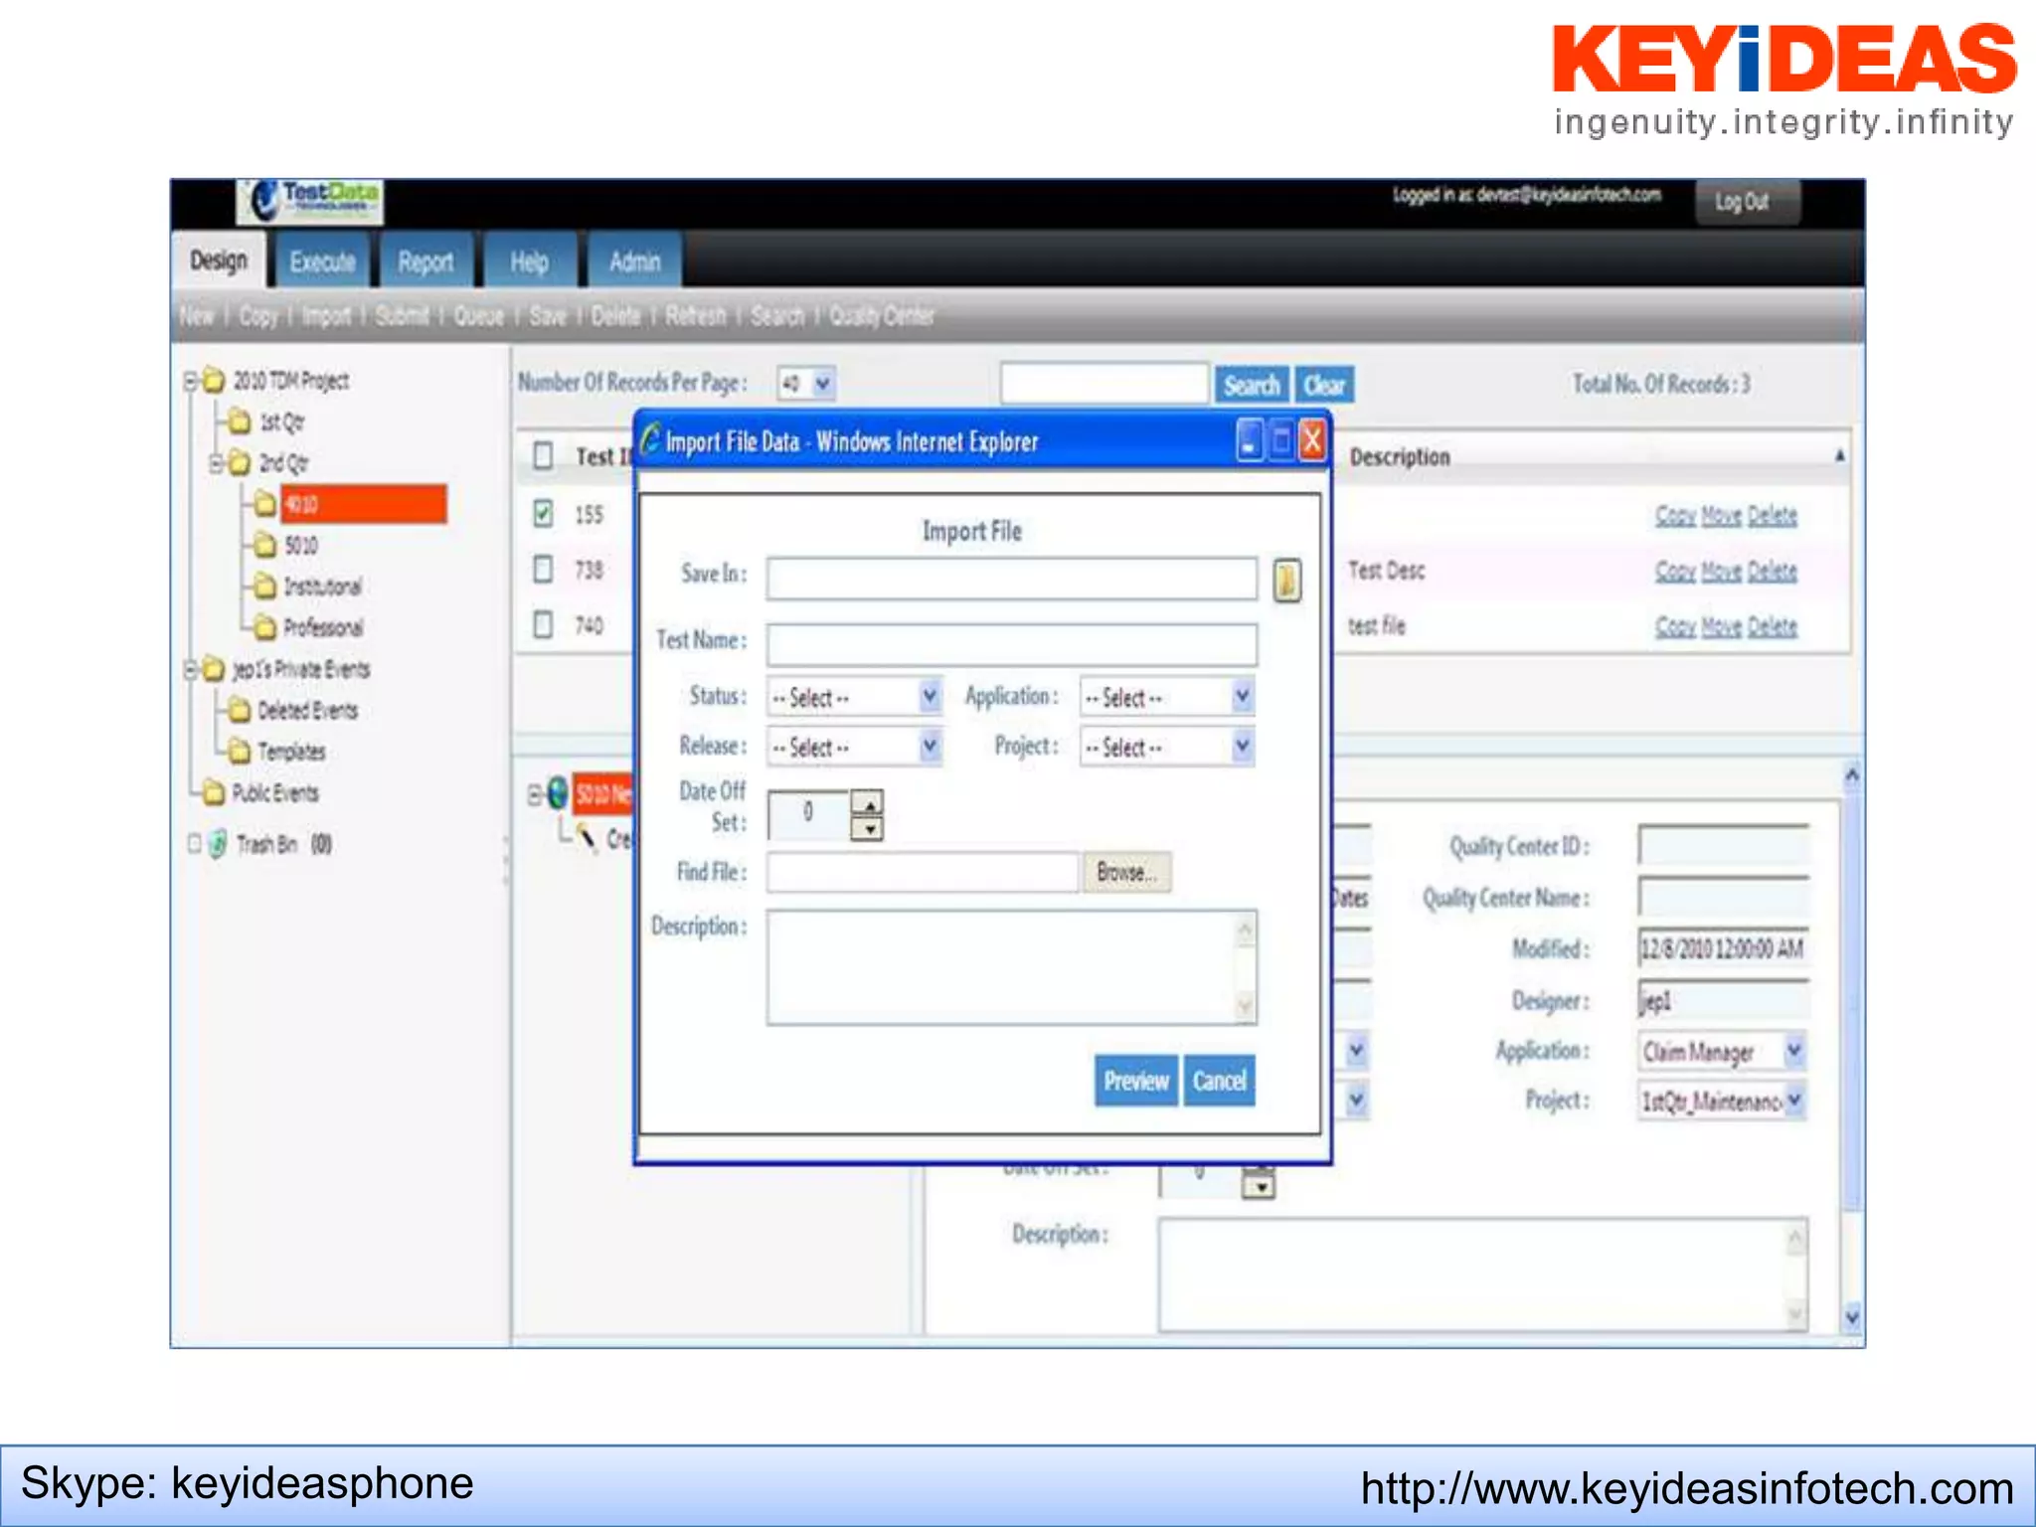The width and height of the screenshot is (2036, 1527).
Task: Tick the checkbox for test 155
Action: [x=543, y=513]
